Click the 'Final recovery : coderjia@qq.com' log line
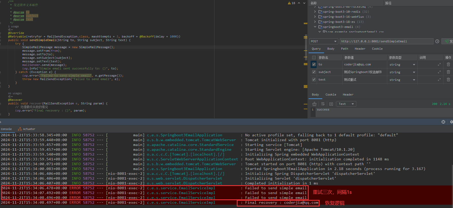453x208 pixels. pyautogui.click(x=282, y=202)
